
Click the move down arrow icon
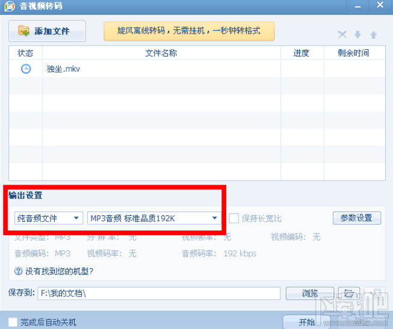click(357, 34)
